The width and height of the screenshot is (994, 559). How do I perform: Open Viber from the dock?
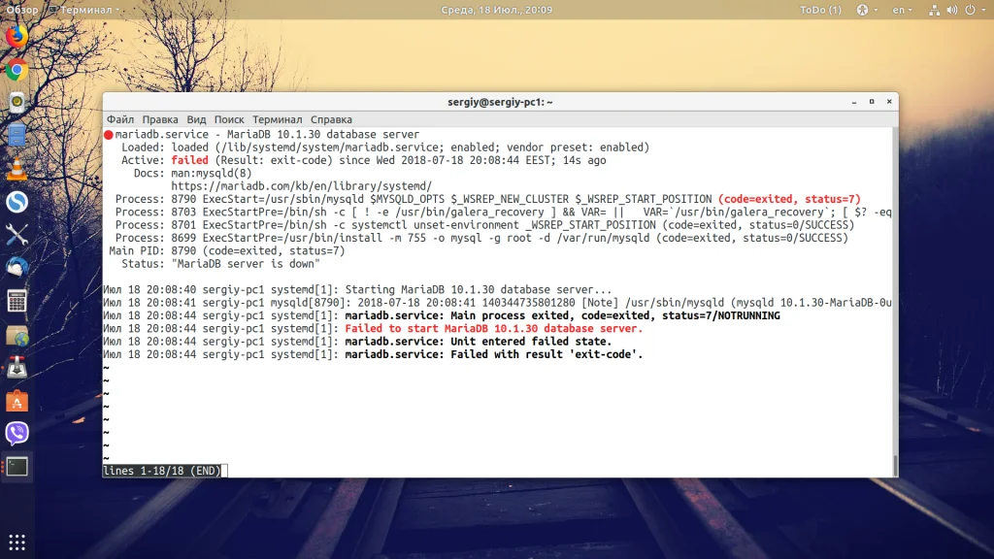[x=17, y=433]
